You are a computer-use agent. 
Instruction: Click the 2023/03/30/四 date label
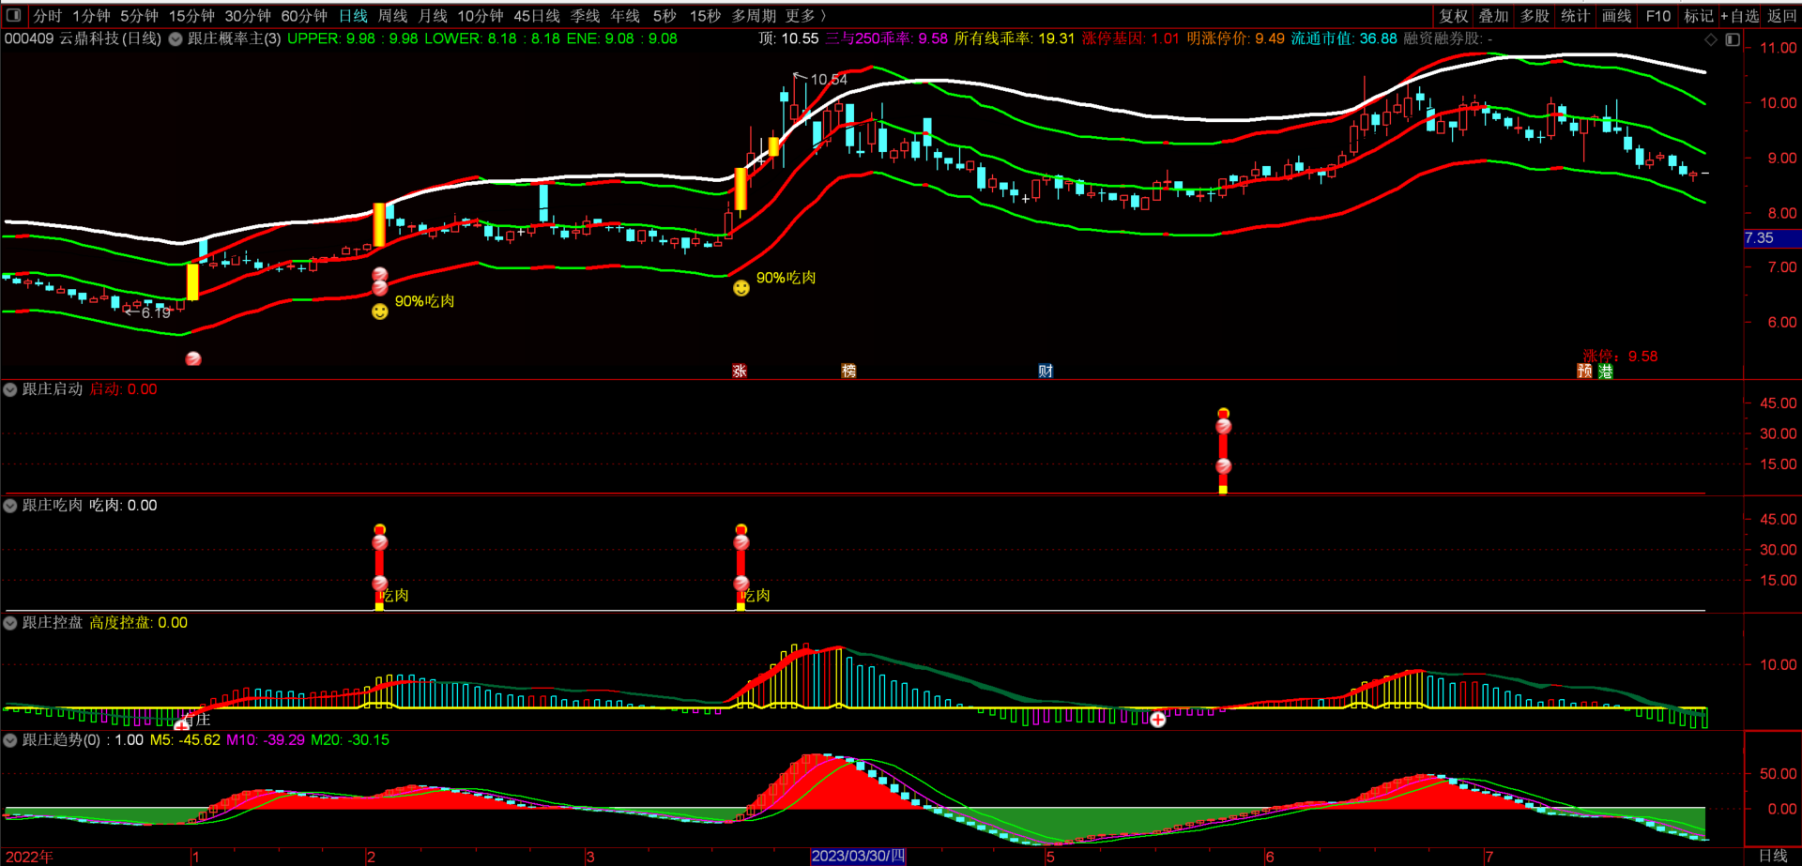click(x=858, y=856)
